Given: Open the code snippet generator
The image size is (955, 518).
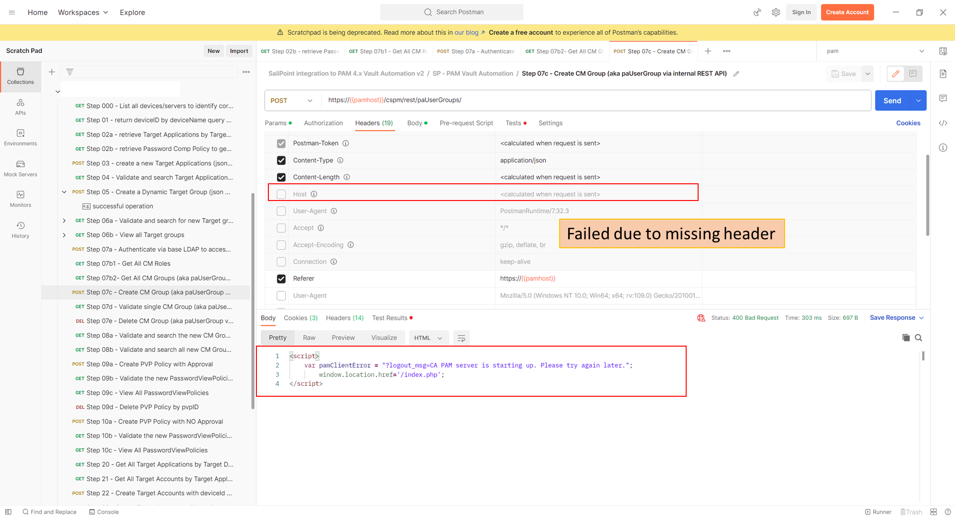Looking at the screenshot, I should pos(943,123).
